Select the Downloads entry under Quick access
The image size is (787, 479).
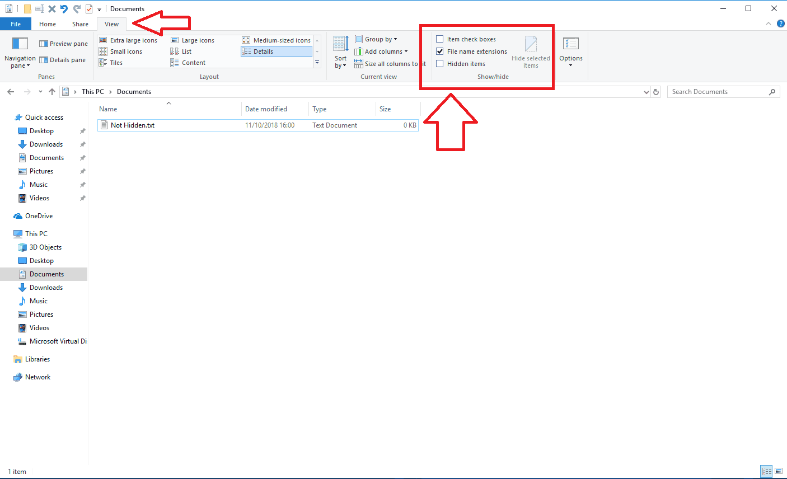tap(45, 144)
